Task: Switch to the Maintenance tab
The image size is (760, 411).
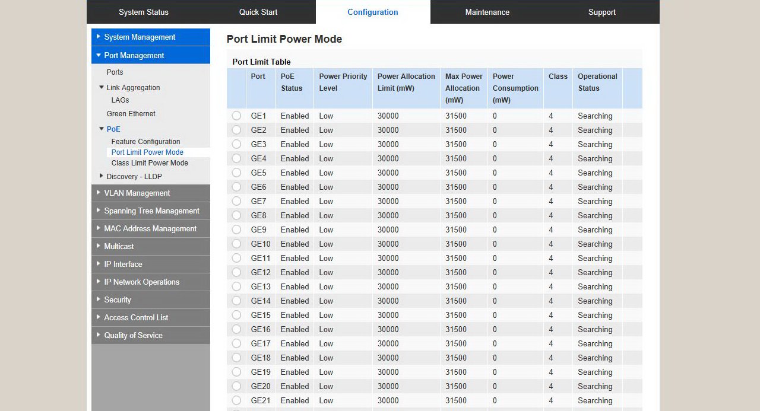Action: 487,12
